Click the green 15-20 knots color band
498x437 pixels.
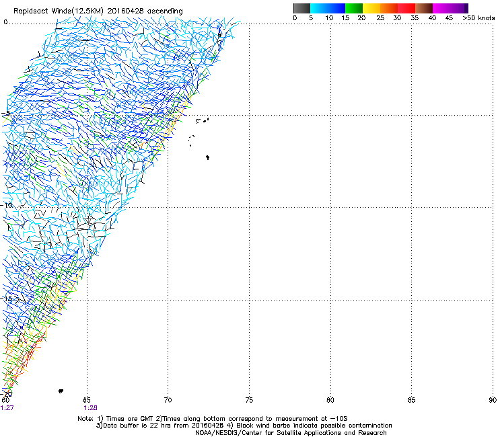pyautogui.click(x=354, y=8)
